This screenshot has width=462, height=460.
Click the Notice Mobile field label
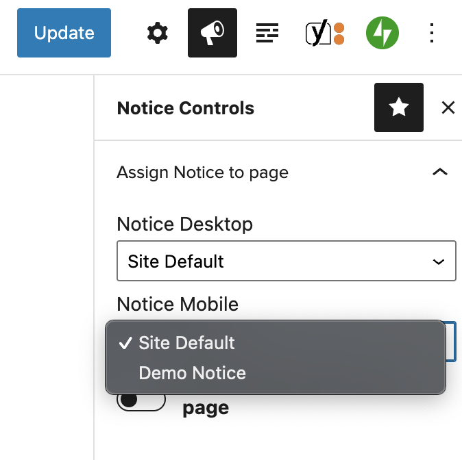[x=178, y=304]
